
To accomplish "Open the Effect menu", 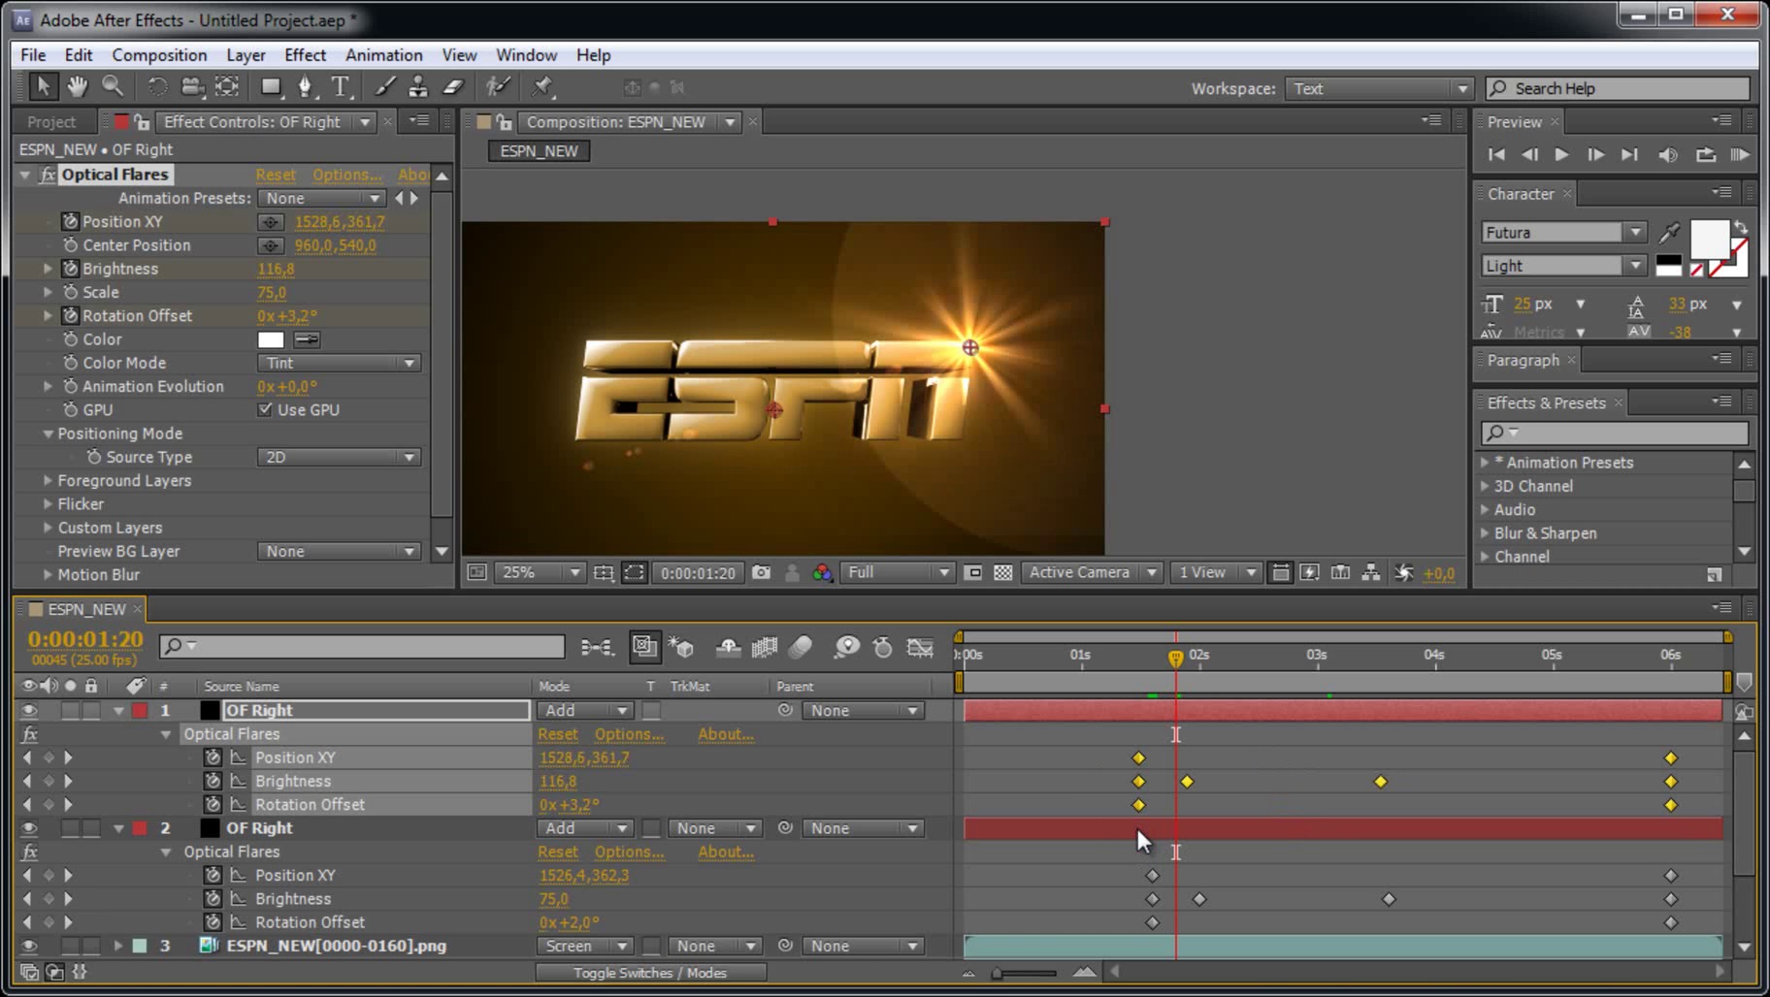I will point(305,55).
